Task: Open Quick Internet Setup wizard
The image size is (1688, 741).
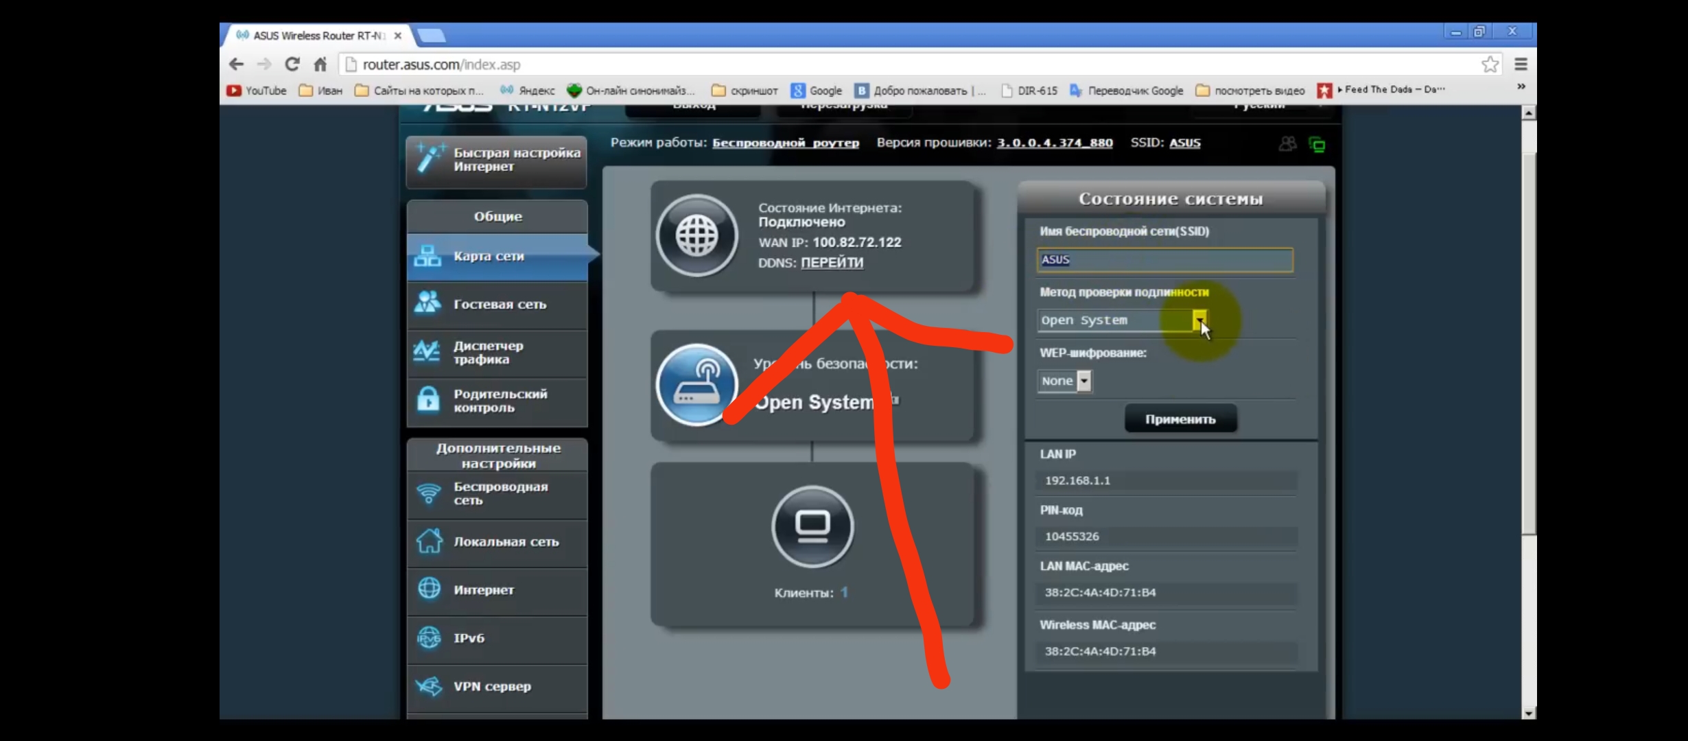Action: point(497,160)
